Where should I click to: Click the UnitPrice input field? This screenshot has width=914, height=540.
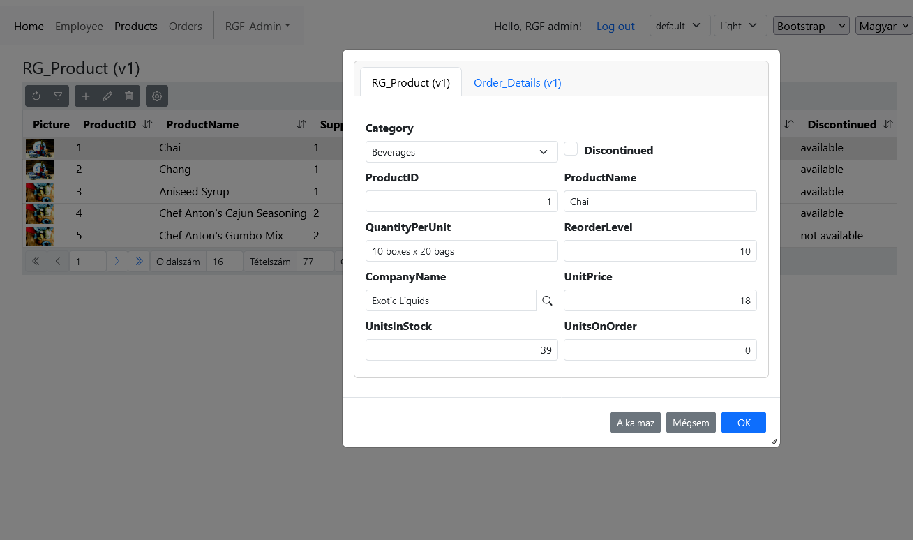click(659, 301)
